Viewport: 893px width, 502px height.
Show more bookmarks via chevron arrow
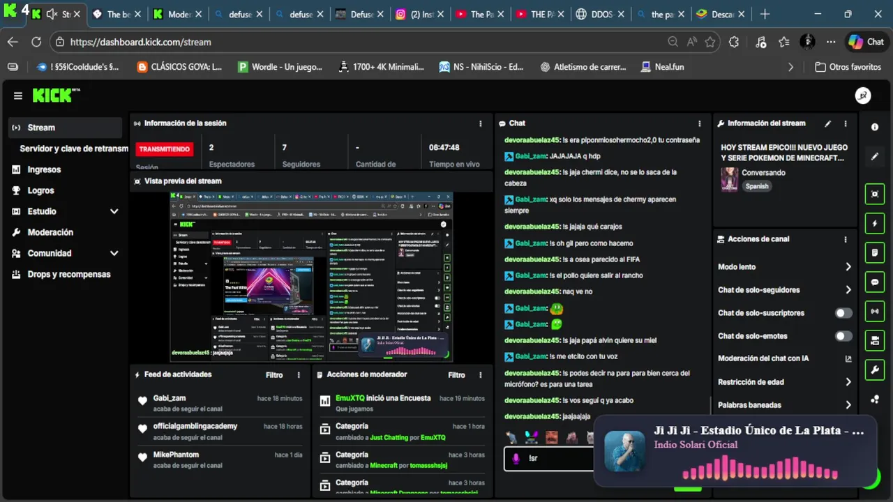pos(790,67)
